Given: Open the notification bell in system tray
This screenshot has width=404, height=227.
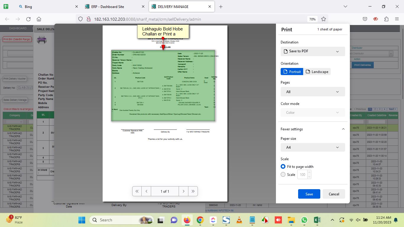Looking at the screenshot, I should 396,220.
